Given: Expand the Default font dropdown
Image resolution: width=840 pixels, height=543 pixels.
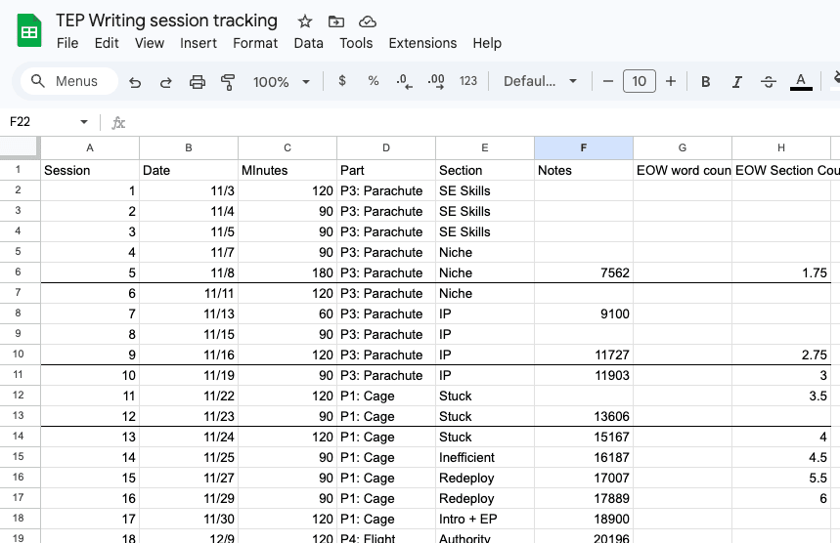Looking at the screenshot, I should pyautogui.click(x=541, y=82).
